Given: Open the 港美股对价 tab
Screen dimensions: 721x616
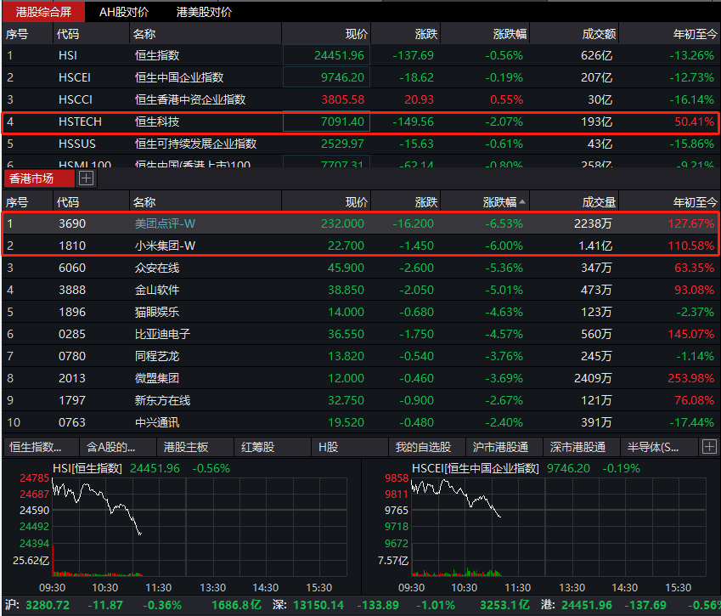Looking at the screenshot, I should (x=204, y=12).
